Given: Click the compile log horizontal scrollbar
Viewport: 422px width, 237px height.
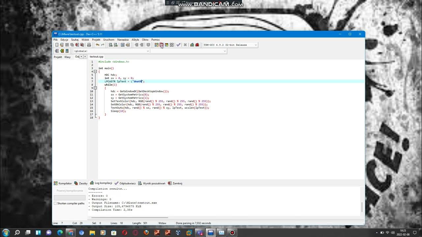Looking at the screenshot, I should click(x=130, y=217).
